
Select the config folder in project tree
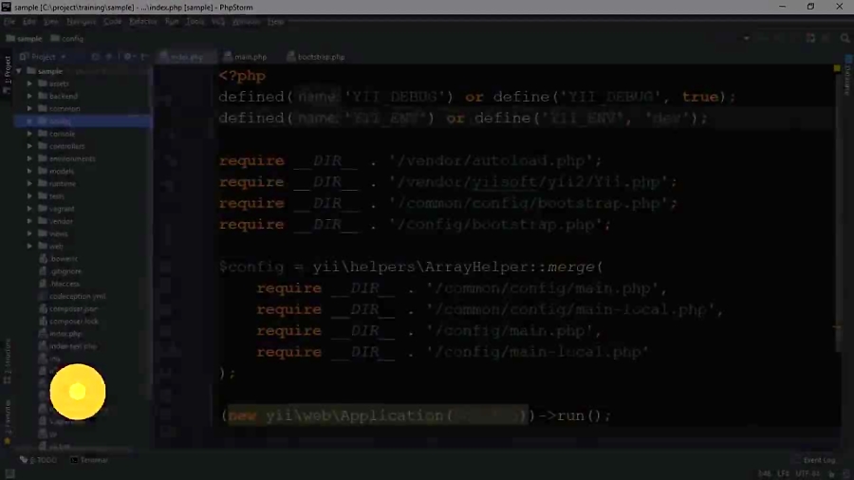[82, 121]
